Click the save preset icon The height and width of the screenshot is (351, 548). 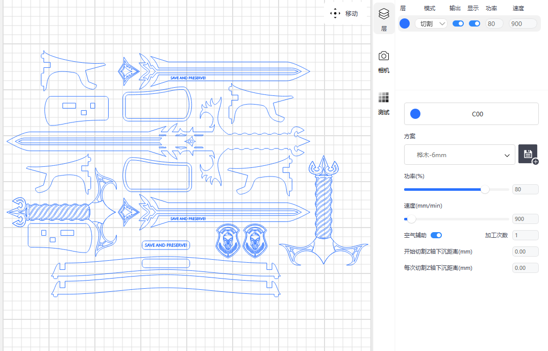click(x=528, y=154)
